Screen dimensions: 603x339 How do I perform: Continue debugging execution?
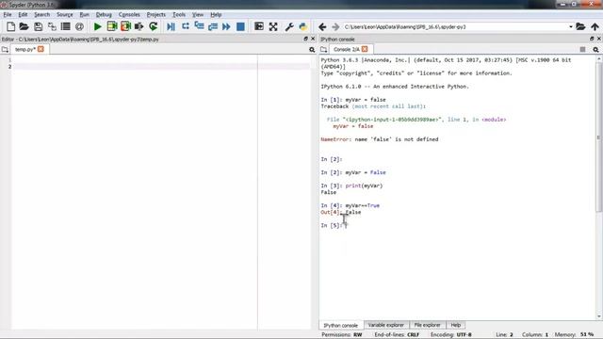tap(226, 26)
